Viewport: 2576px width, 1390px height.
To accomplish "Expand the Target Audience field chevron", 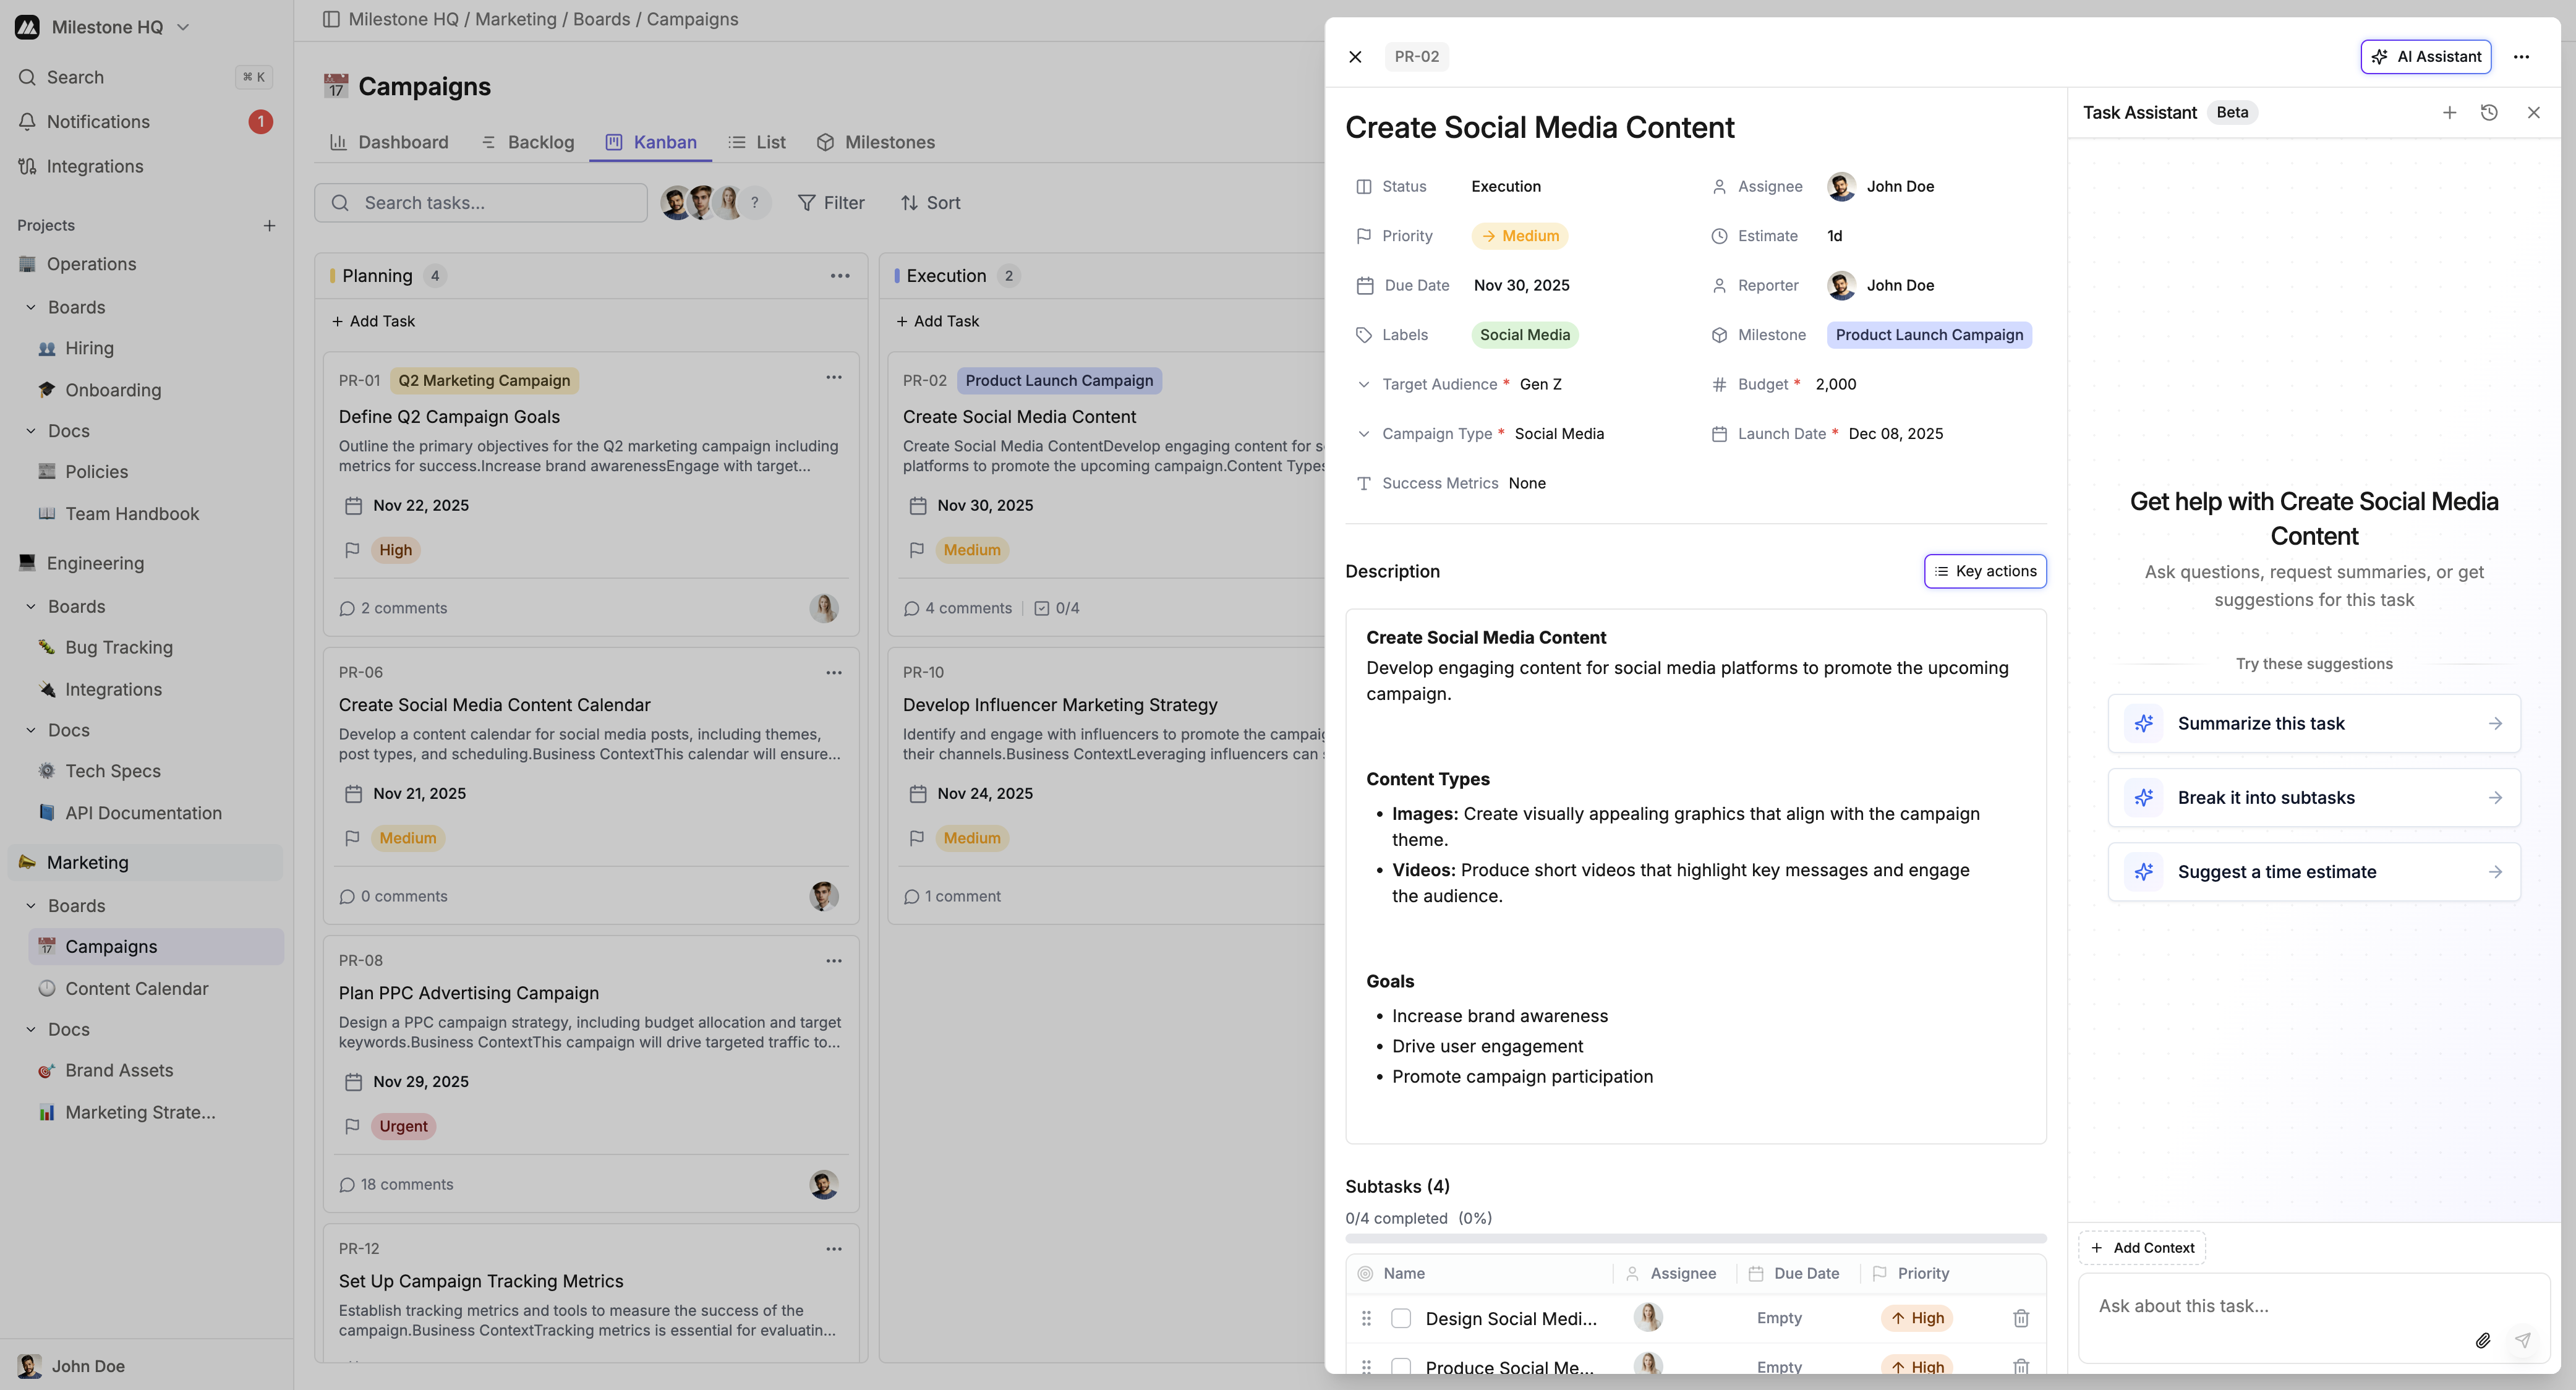I will pyautogui.click(x=1364, y=384).
